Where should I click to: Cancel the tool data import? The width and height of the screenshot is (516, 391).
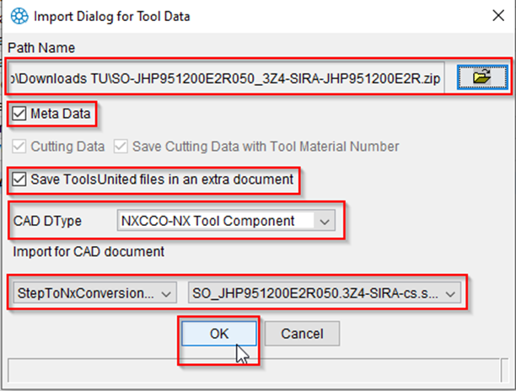click(x=302, y=334)
